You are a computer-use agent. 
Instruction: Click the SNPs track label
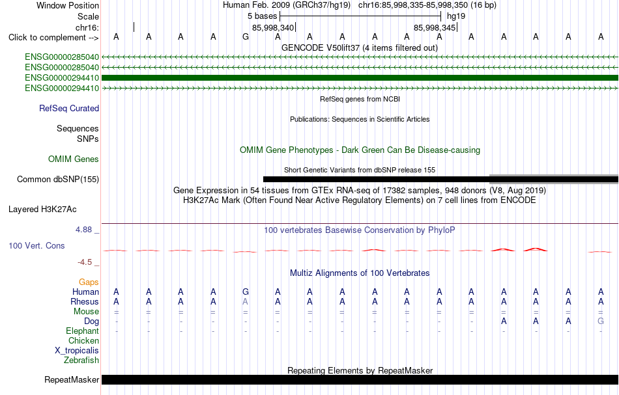pos(88,139)
